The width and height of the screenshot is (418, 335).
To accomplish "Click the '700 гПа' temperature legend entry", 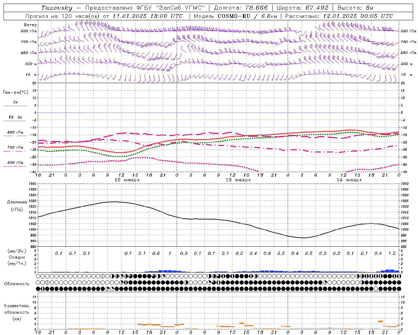I will pyautogui.click(x=15, y=148).
